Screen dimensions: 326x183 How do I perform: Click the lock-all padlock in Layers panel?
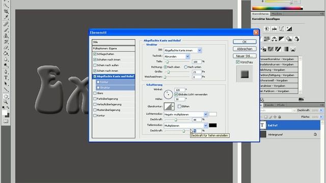280,117
